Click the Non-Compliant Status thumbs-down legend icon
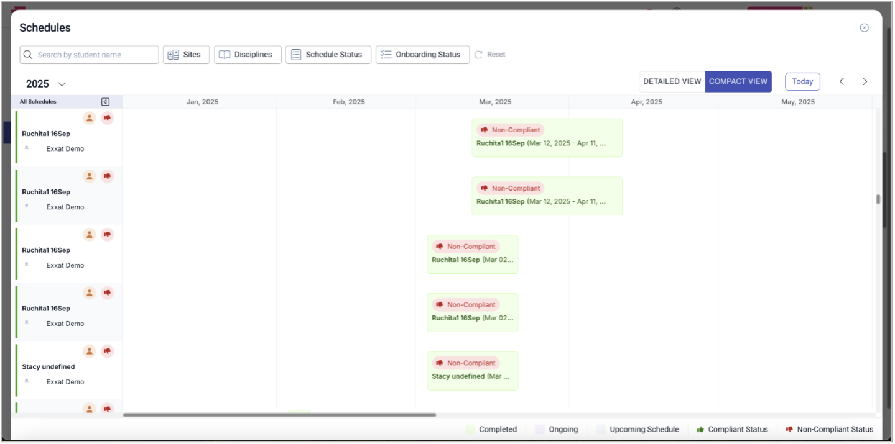Screen dimensions: 895x444 click(789, 429)
